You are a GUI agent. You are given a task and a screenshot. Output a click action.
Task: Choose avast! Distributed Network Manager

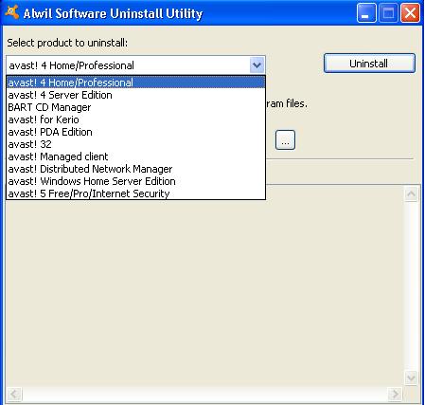[x=135, y=169]
